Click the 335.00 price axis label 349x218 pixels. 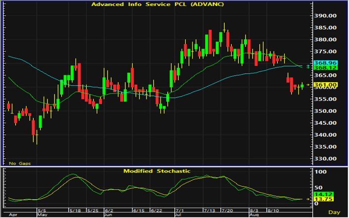325,147
